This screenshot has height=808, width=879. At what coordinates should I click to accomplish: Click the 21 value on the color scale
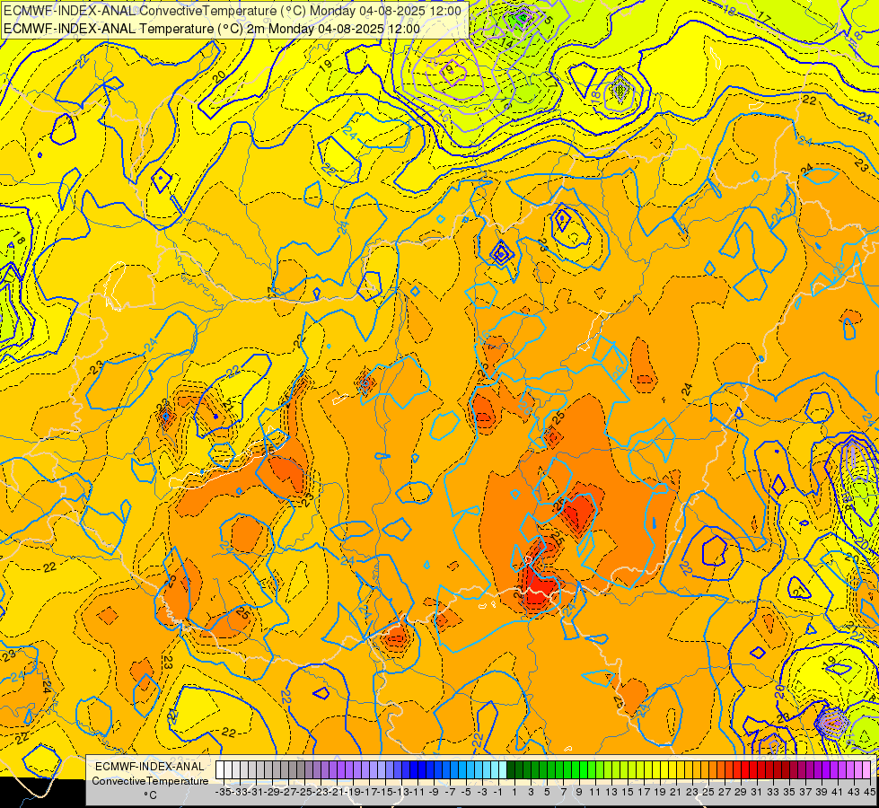pos(677,793)
